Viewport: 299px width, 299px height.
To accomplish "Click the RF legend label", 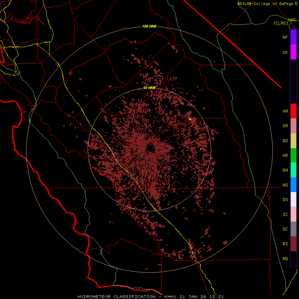I will pyautogui.click(x=285, y=38).
